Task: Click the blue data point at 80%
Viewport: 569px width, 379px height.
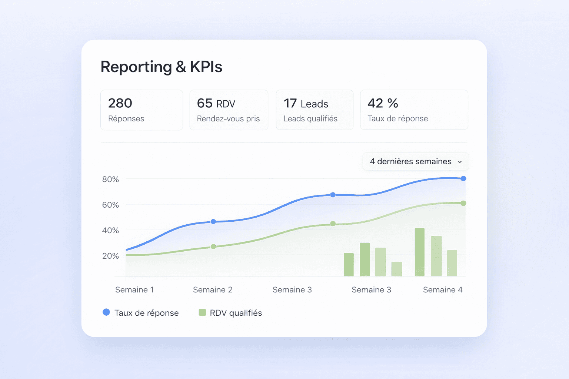Action: [463, 178]
